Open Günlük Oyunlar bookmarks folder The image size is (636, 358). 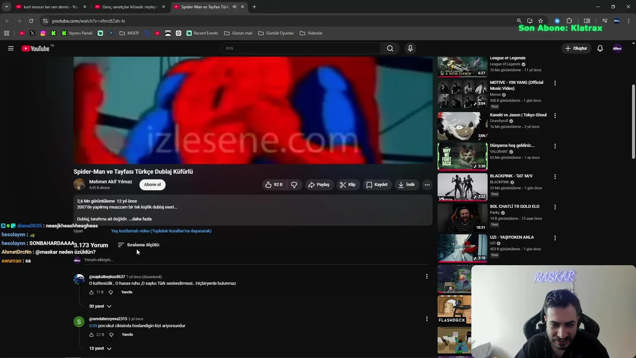pos(276,33)
